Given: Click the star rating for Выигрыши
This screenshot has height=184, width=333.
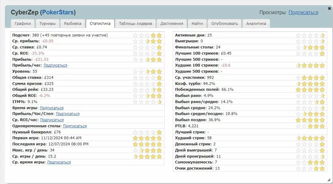Looking at the screenshot, I should (310, 41).
